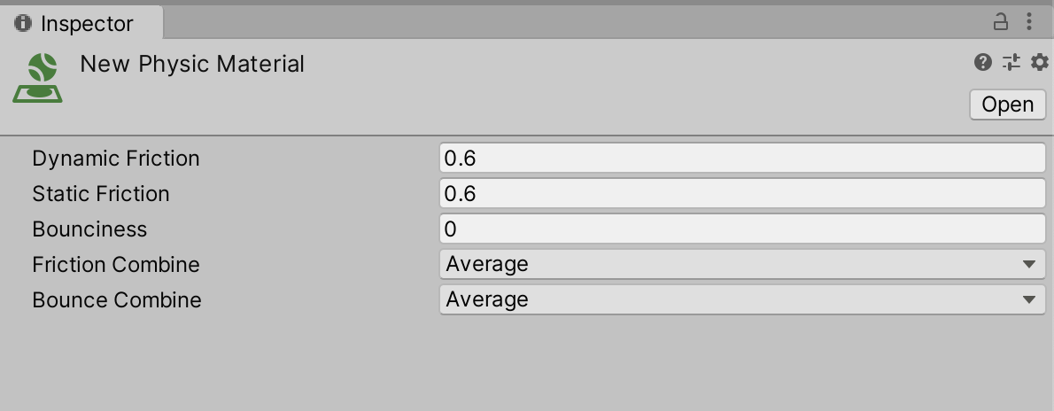Select the Bounciness value field

(x=742, y=229)
